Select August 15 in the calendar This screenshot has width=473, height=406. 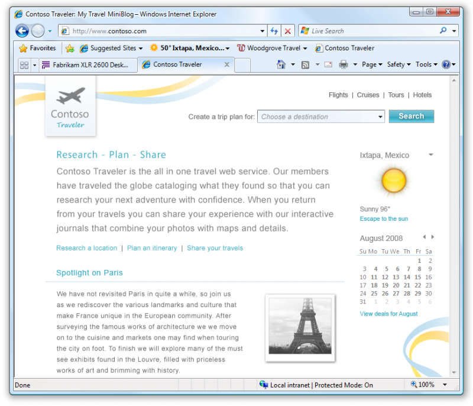pos(418,277)
